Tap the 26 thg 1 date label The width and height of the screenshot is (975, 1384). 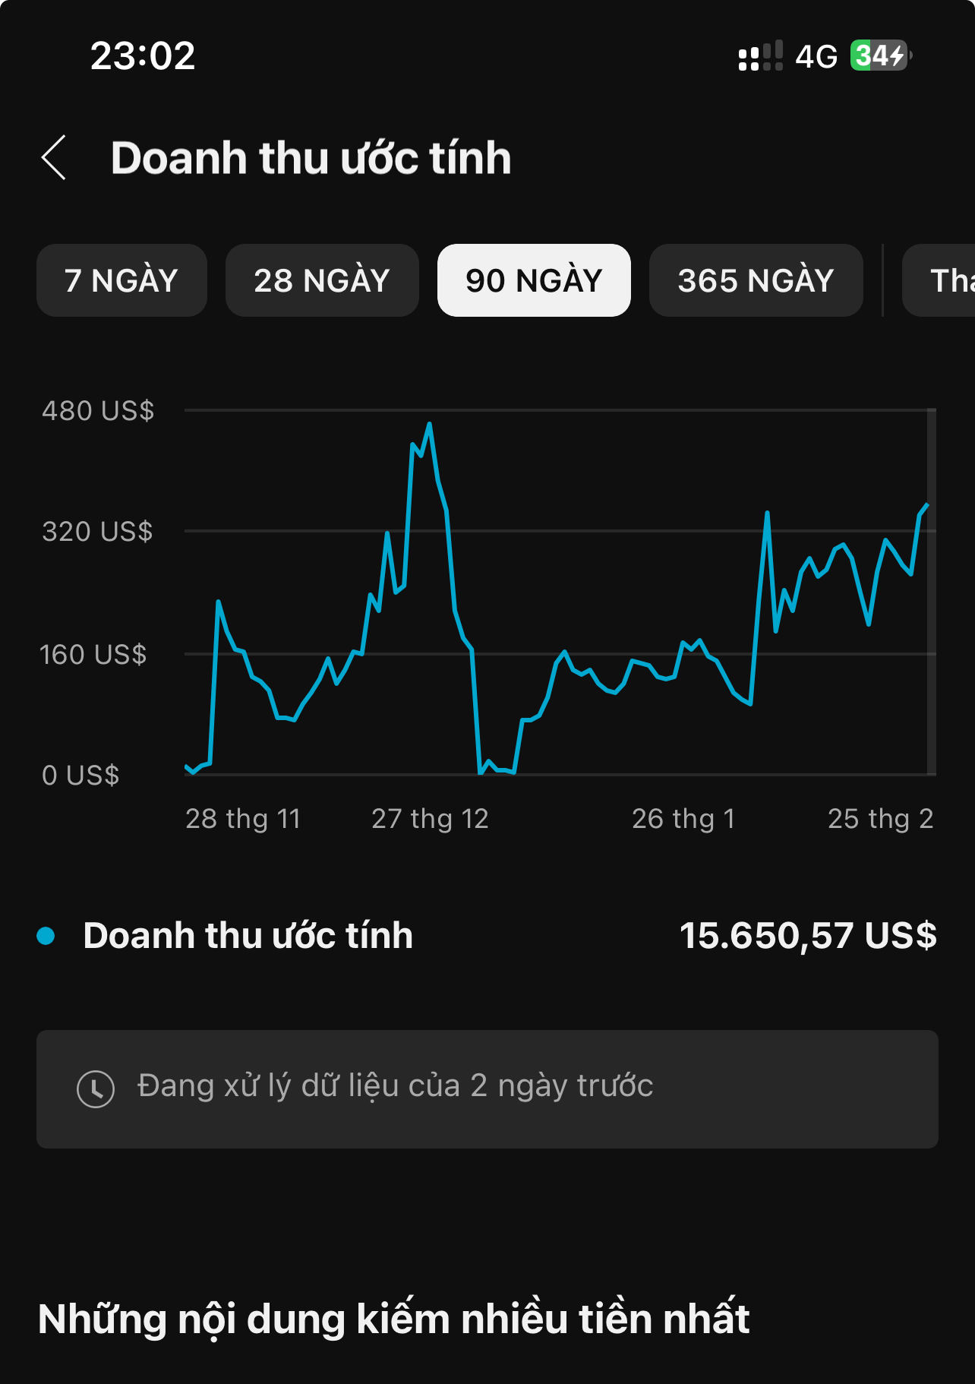click(683, 819)
